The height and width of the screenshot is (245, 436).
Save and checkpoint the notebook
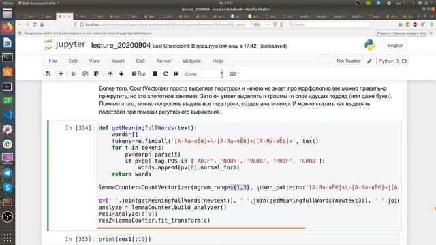(x=48, y=74)
